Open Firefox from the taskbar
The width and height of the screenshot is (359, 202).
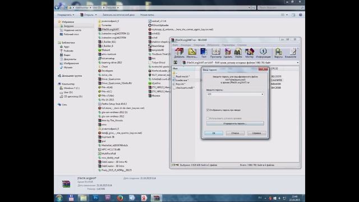(x=119, y=198)
